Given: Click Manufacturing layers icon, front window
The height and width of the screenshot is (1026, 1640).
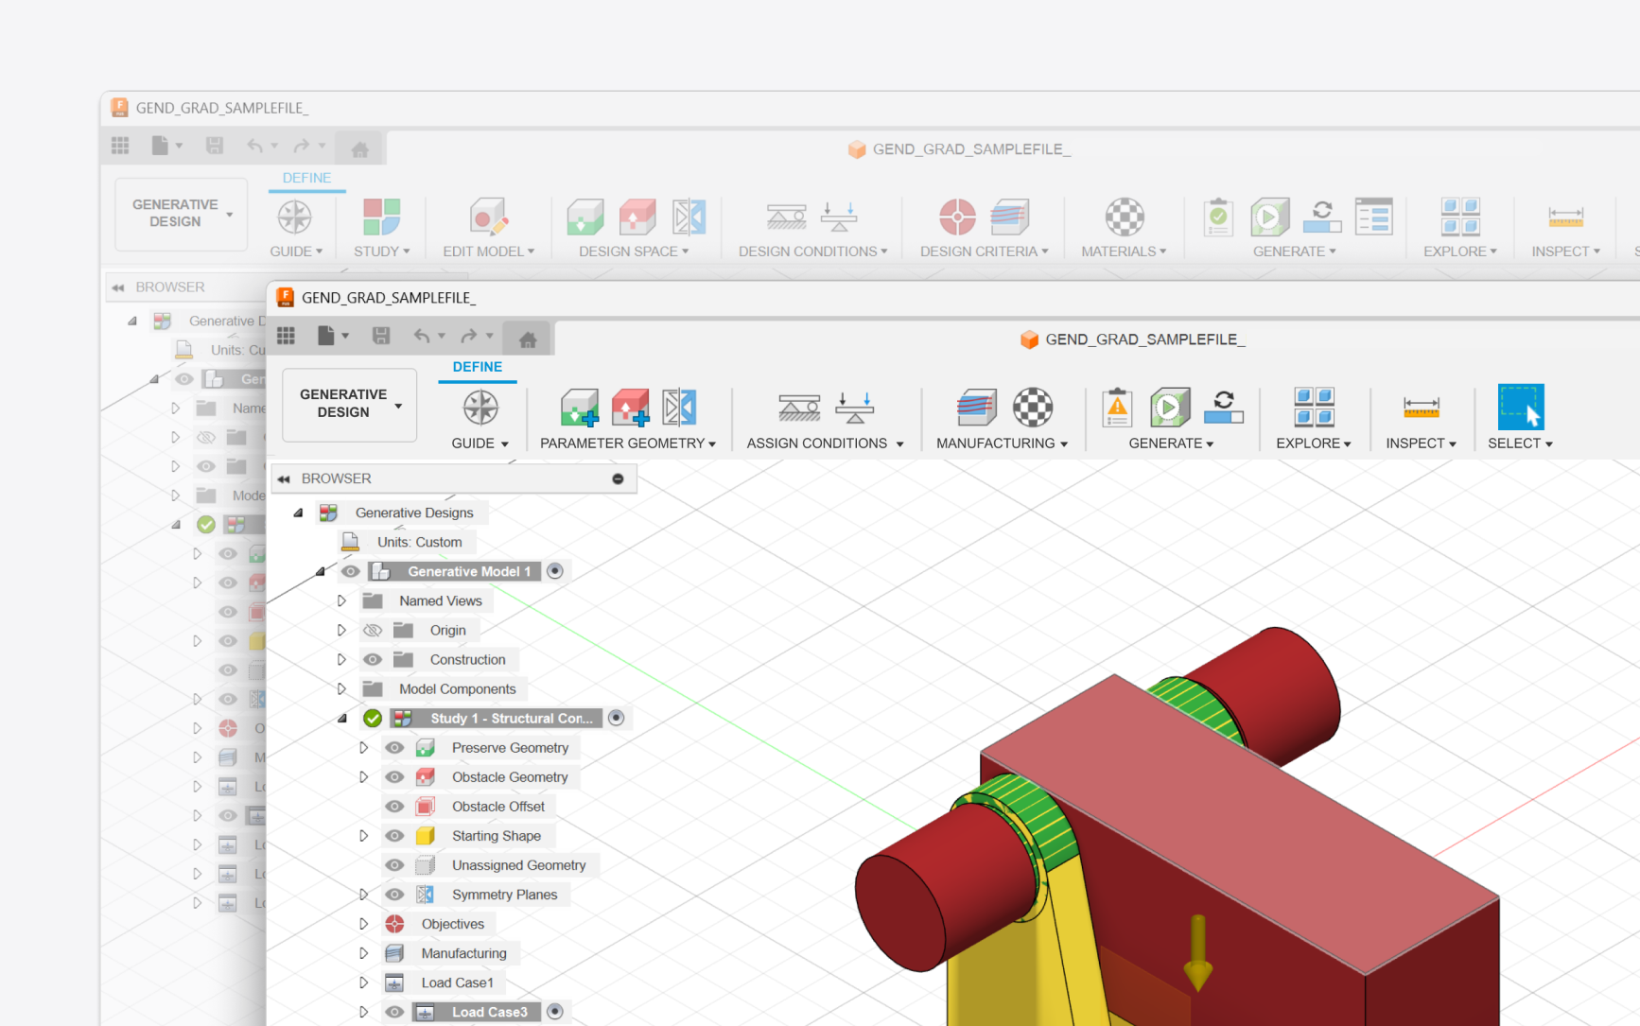Looking at the screenshot, I should (x=977, y=408).
